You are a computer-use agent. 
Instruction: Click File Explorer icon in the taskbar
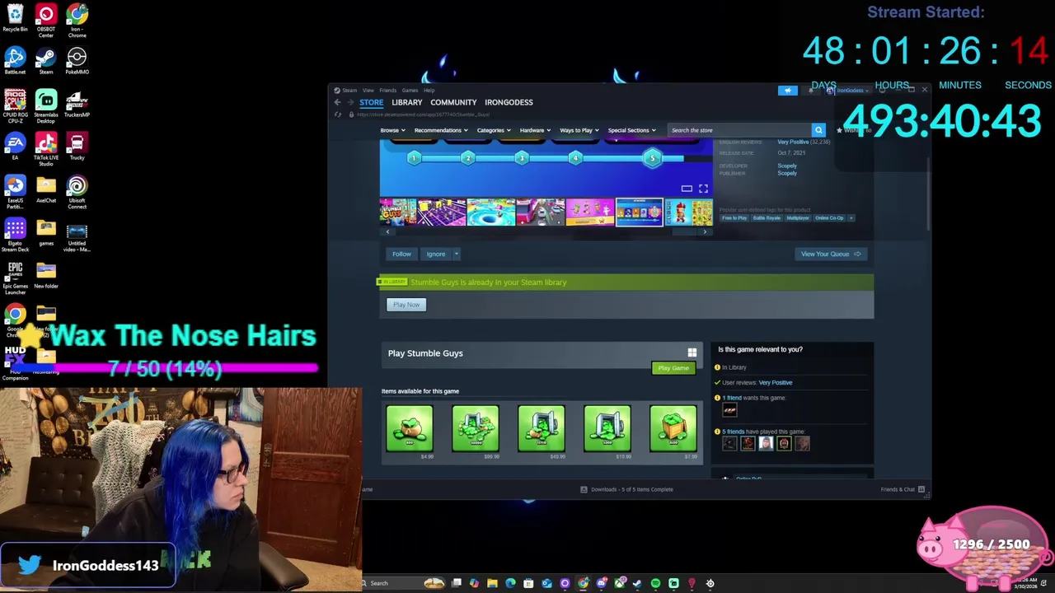pyautogui.click(x=492, y=583)
